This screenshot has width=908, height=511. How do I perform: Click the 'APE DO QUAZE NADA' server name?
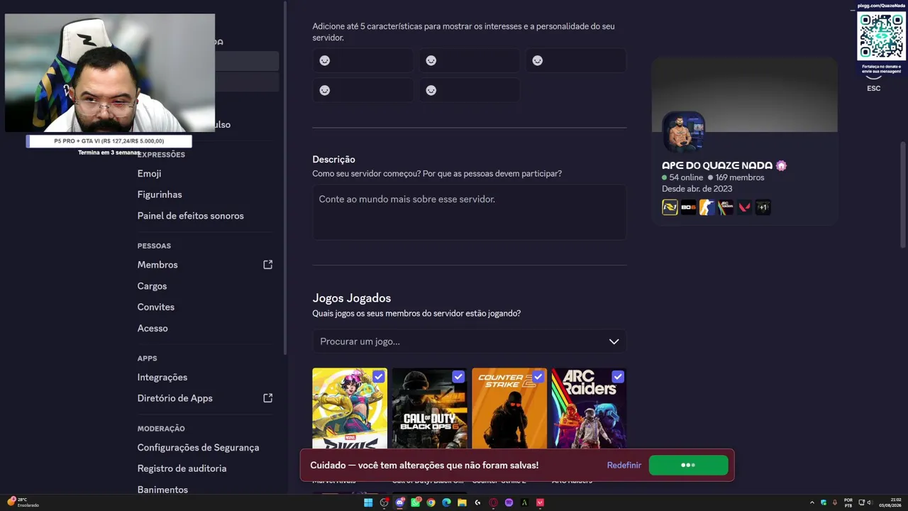coord(717,165)
